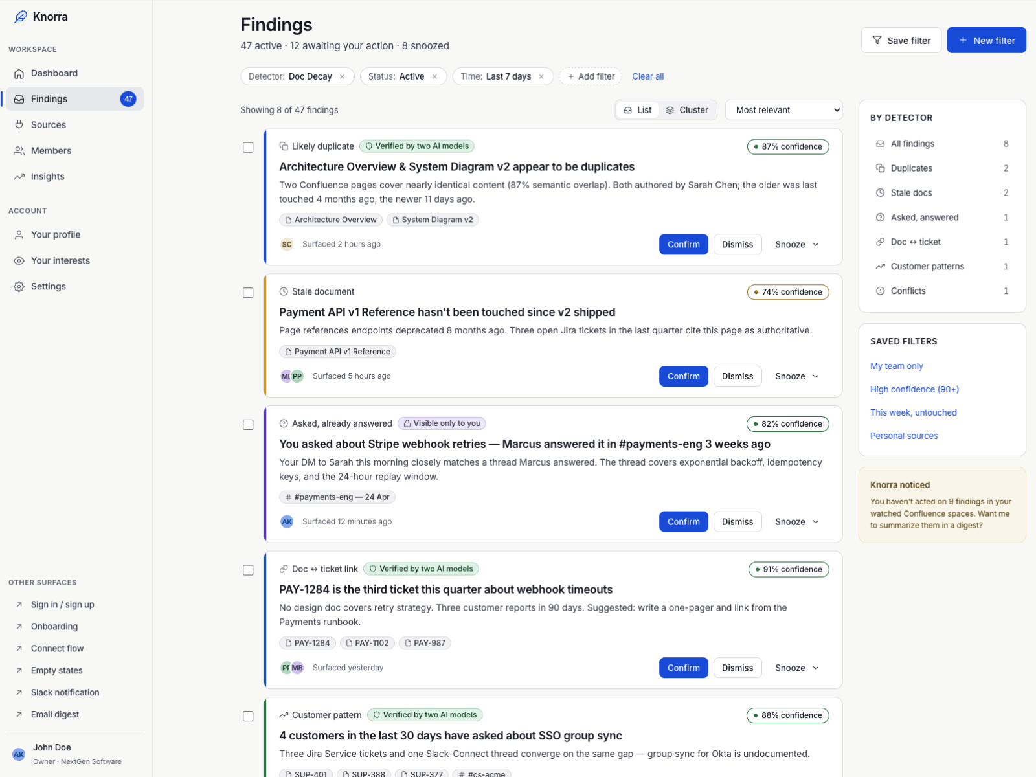Open Snooze dropdown on Stripe webhook finding

click(x=798, y=522)
